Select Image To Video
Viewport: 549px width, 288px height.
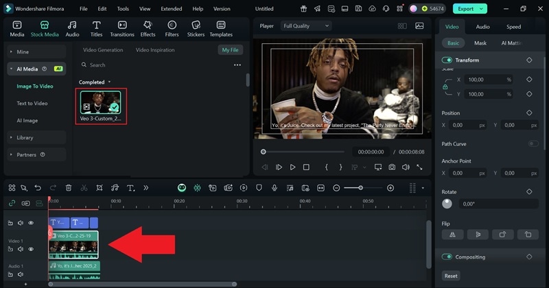click(x=35, y=86)
